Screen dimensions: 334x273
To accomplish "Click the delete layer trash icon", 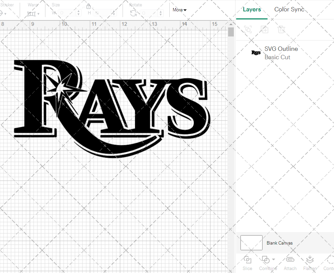I will coord(282,29).
